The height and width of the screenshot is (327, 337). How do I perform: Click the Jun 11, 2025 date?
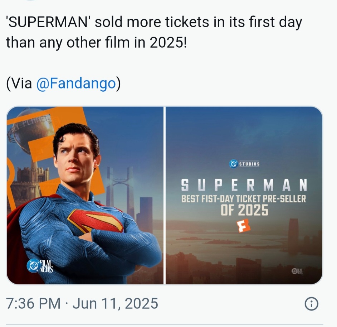[116, 304]
